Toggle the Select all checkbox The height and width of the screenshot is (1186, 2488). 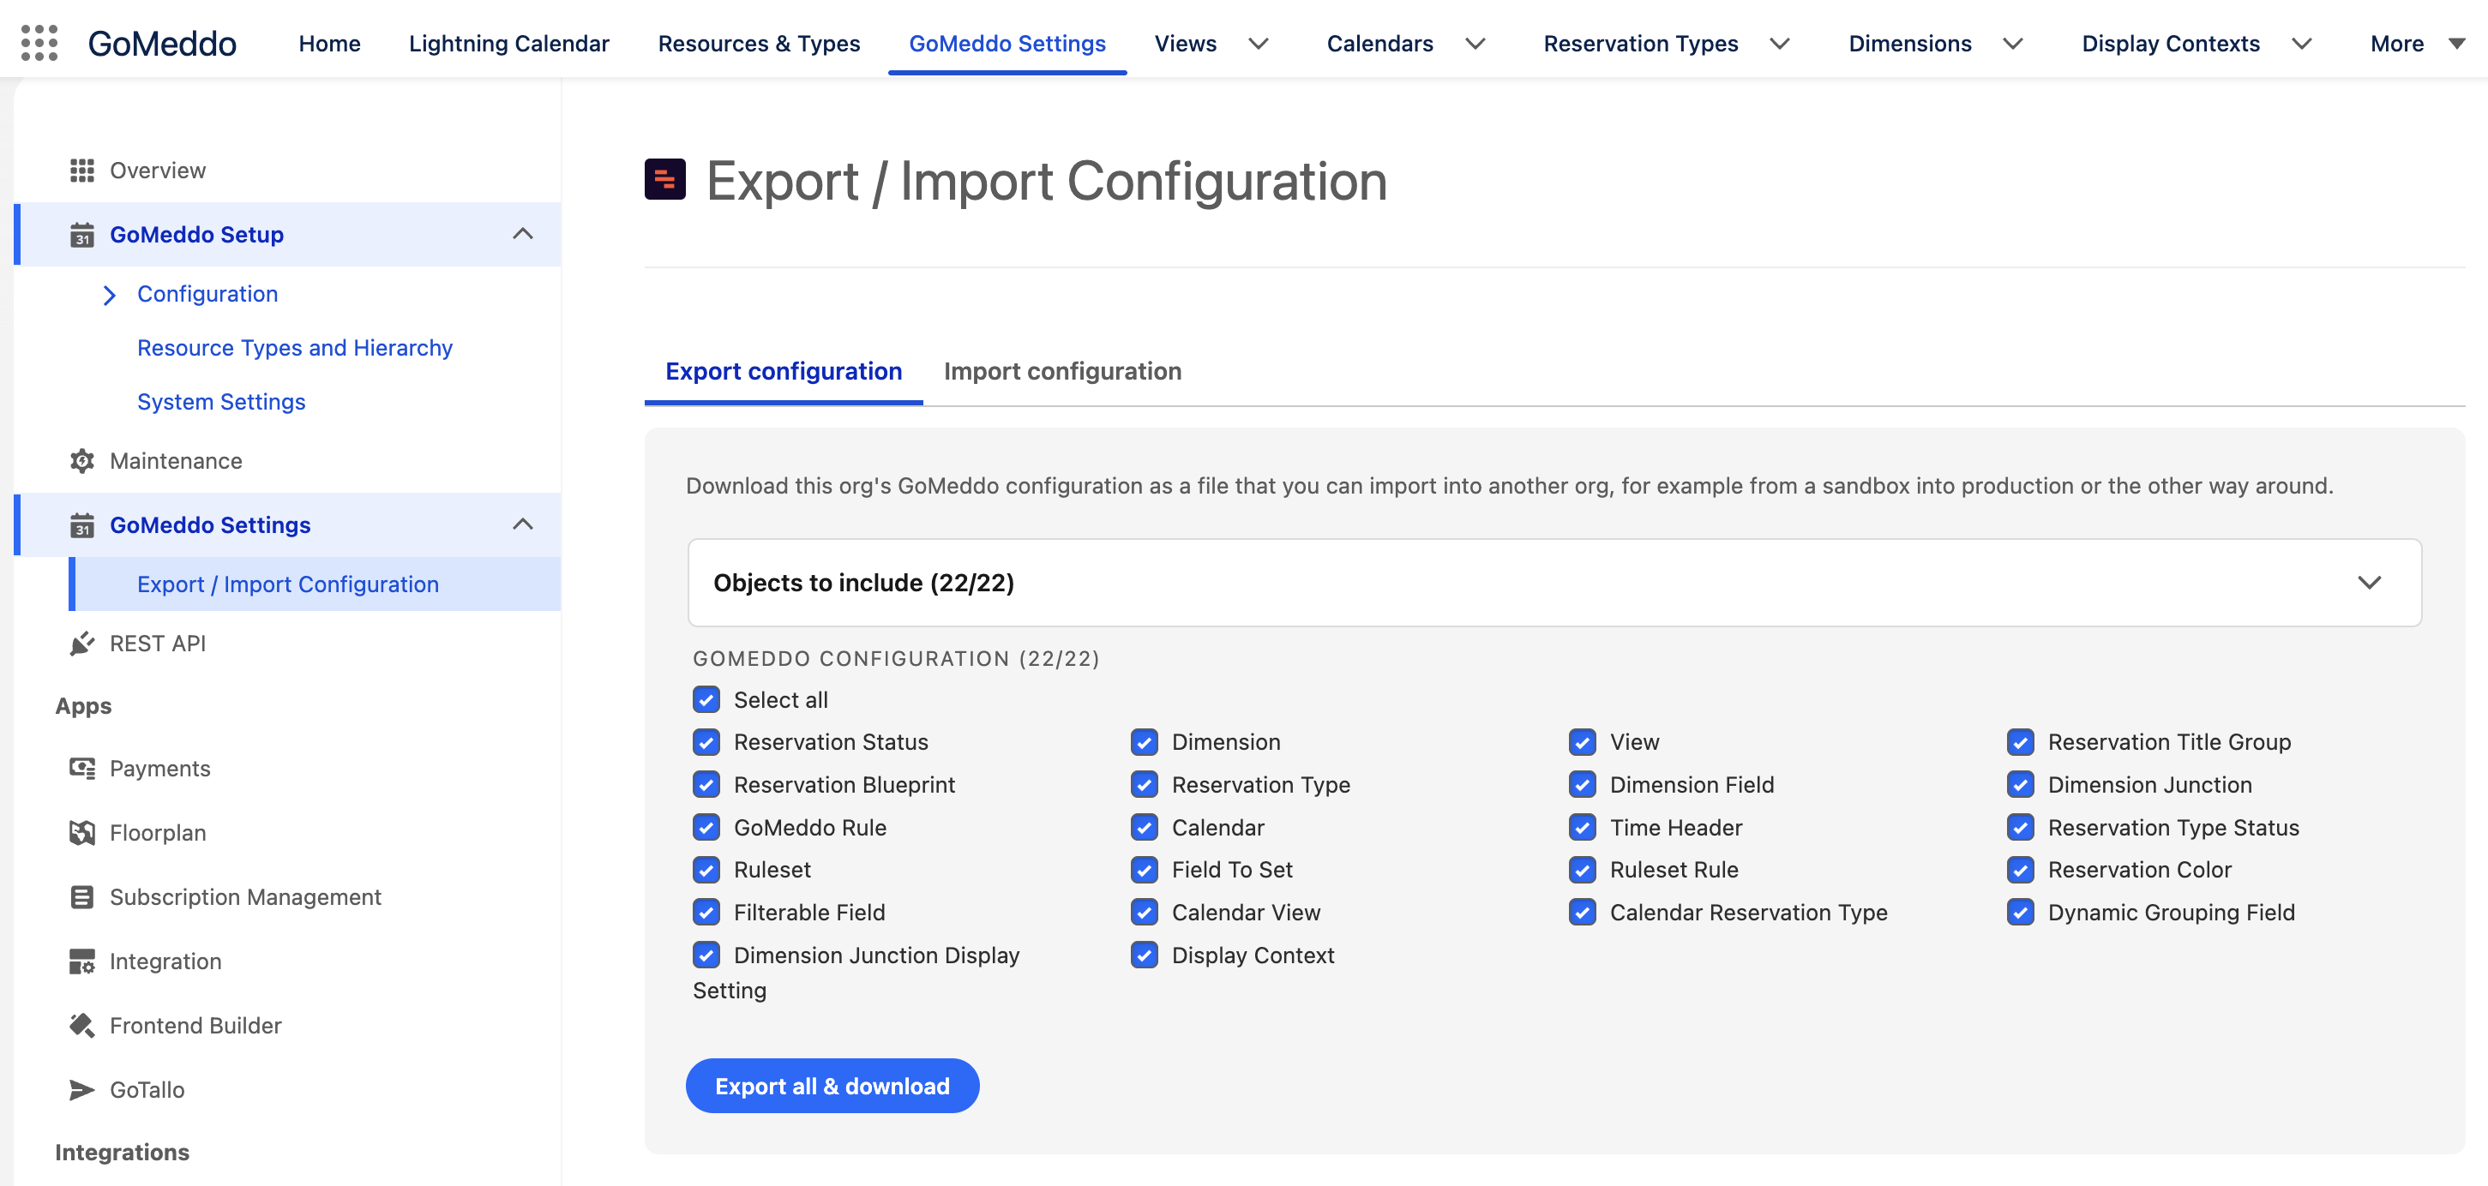(x=706, y=699)
